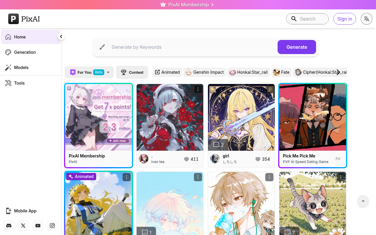The width and height of the screenshot is (376, 235).
Task: Open PixAI's YouTube channel icon
Action: point(38,226)
